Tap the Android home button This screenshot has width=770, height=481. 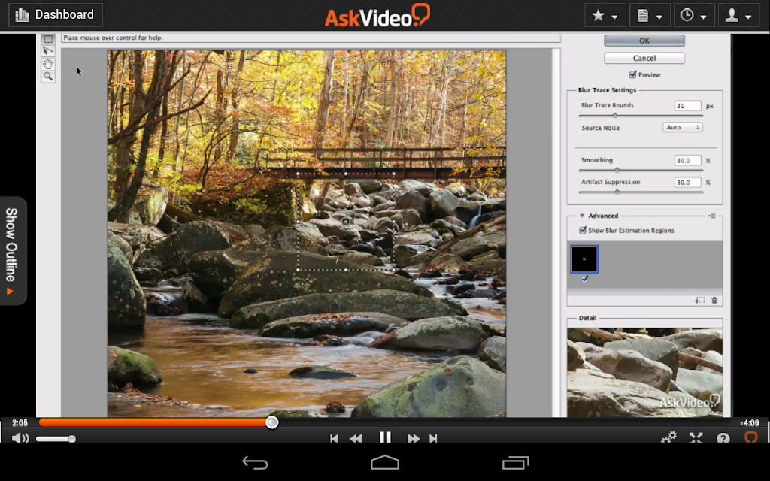[385, 462]
